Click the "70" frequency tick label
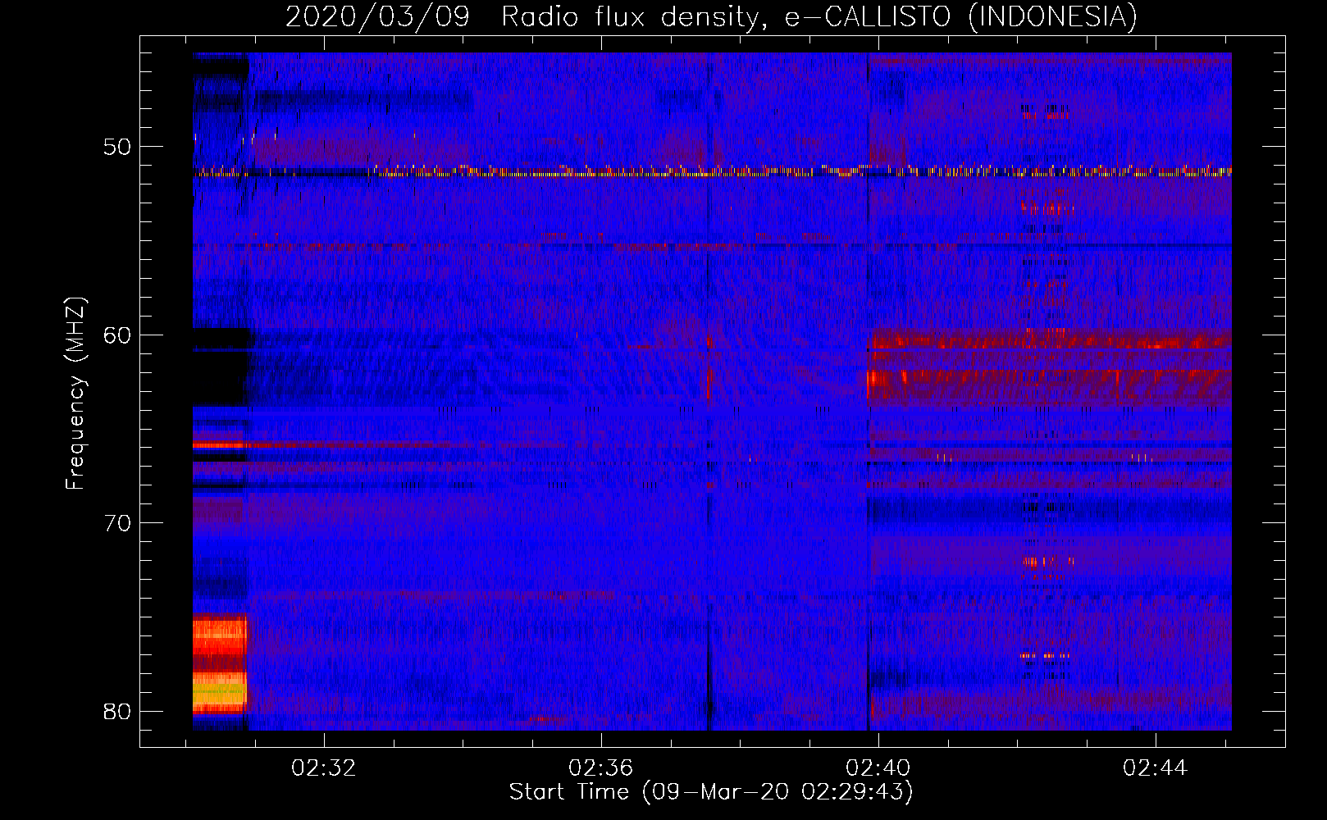 (x=117, y=523)
